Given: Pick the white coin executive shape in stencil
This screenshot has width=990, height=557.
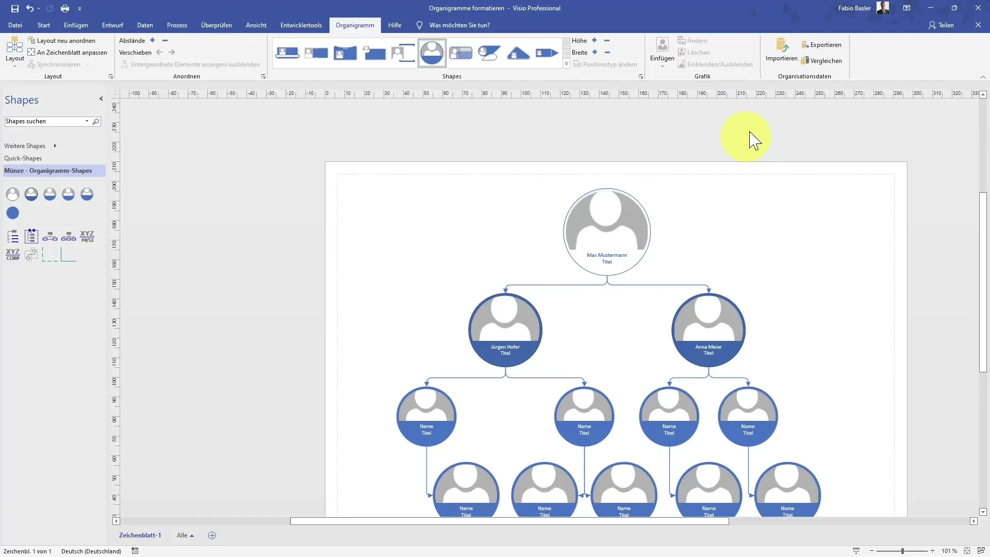Looking at the screenshot, I should (13, 194).
